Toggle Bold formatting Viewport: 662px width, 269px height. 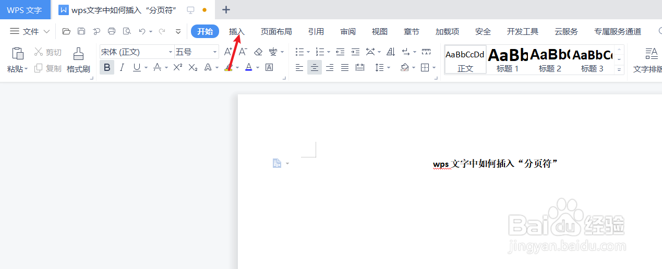click(107, 67)
